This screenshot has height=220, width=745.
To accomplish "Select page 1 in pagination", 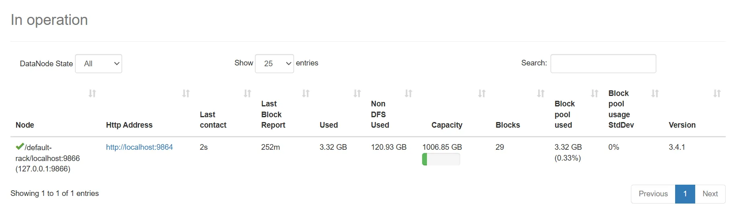I will click(685, 194).
